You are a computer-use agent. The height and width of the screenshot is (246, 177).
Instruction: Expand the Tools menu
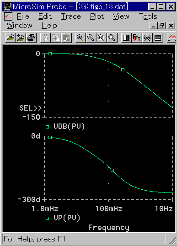(x=148, y=16)
